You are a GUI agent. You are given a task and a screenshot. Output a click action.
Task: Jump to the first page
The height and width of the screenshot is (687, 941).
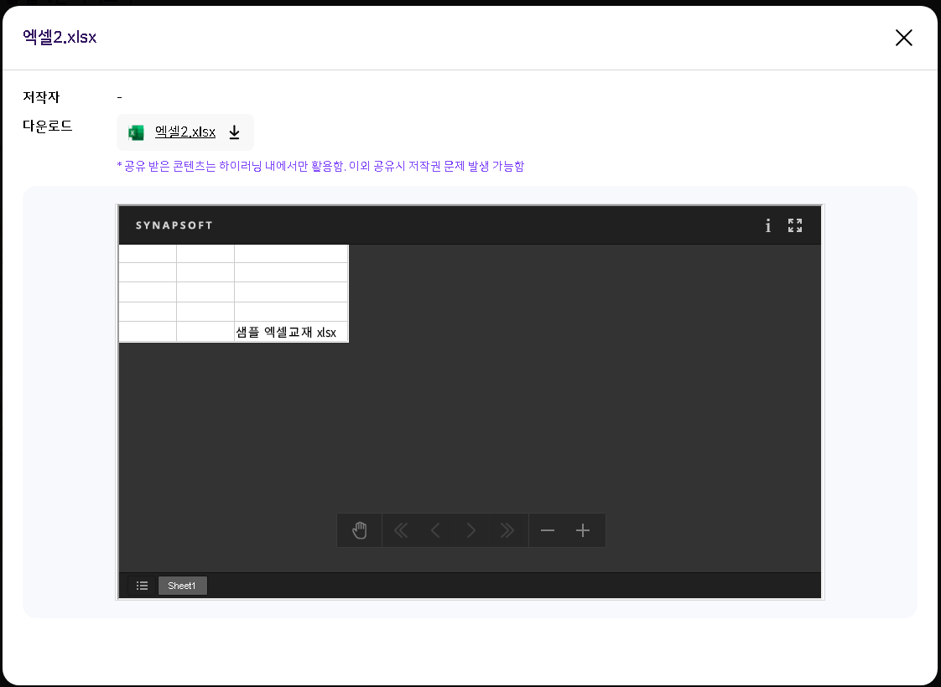coord(401,530)
